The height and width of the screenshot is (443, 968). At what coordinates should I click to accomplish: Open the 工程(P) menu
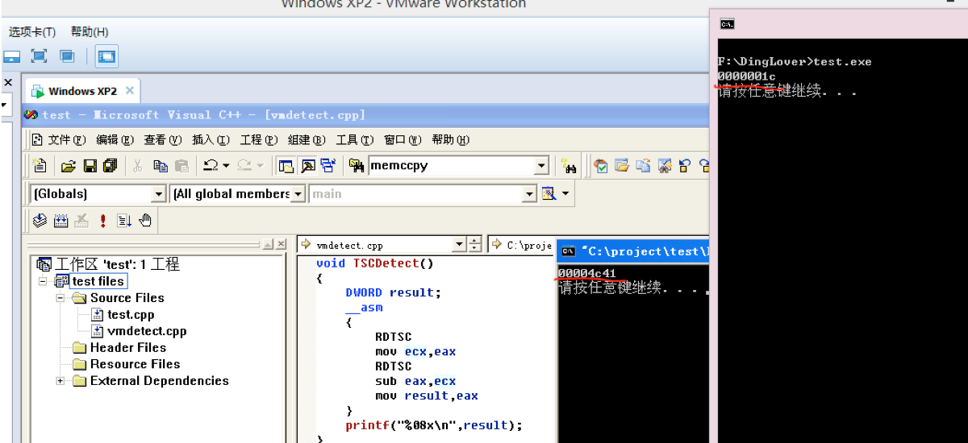click(x=259, y=139)
